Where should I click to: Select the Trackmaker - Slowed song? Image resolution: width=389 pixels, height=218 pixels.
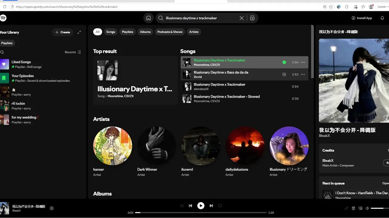(244, 99)
